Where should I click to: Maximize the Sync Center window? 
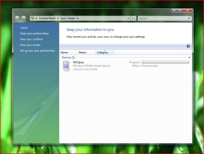180,10
